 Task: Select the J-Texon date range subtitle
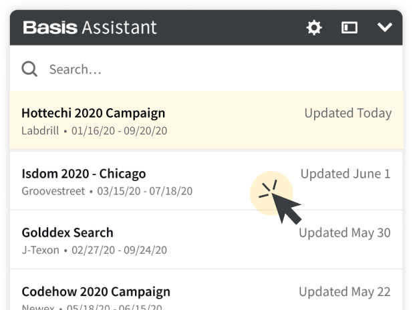(x=94, y=251)
